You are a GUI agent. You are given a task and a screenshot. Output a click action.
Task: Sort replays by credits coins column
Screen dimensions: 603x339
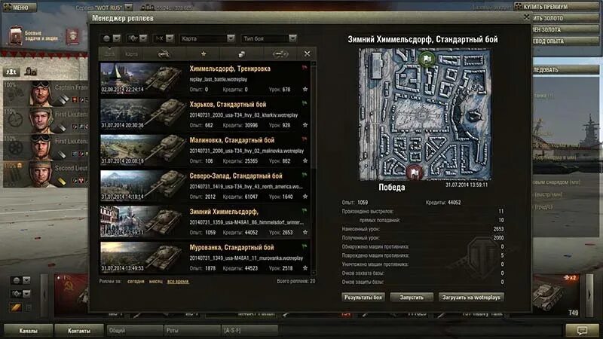(241, 54)
